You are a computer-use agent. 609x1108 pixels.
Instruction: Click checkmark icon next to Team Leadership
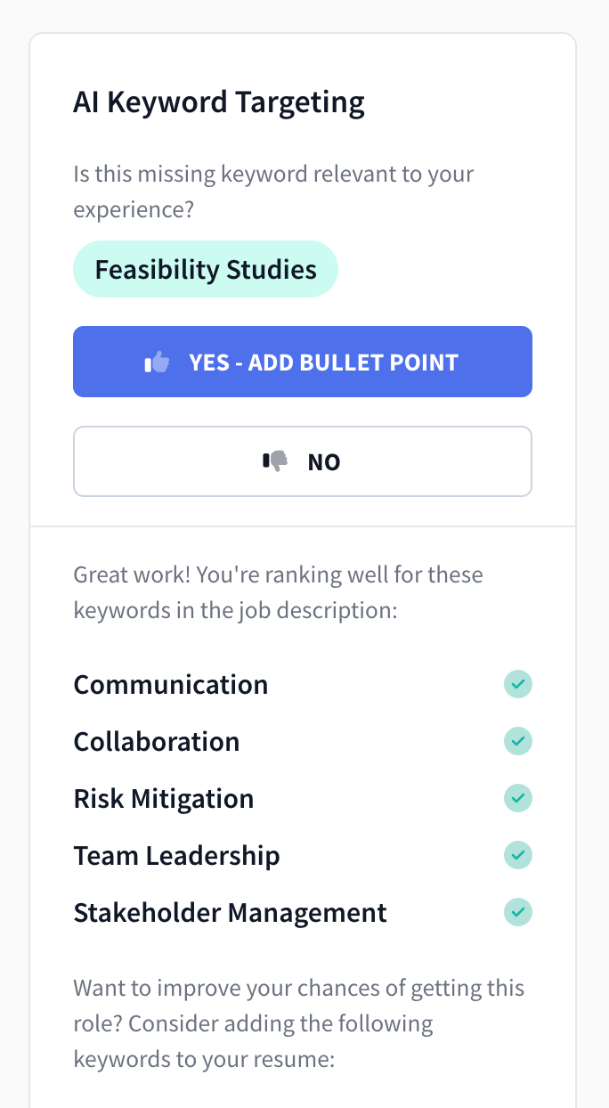tap(518, 855)
